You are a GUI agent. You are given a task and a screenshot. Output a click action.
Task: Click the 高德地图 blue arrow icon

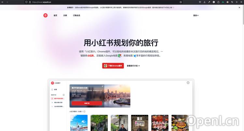[135, 56]
